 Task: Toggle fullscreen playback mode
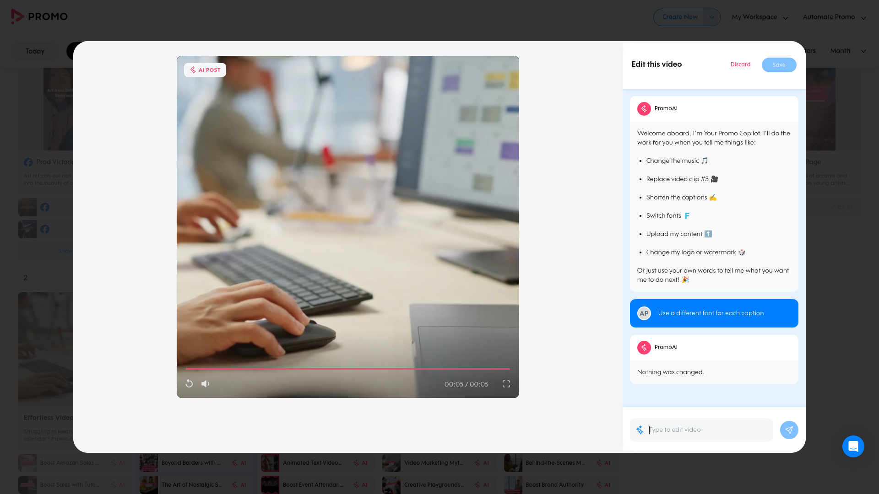[x=506, y=384]
